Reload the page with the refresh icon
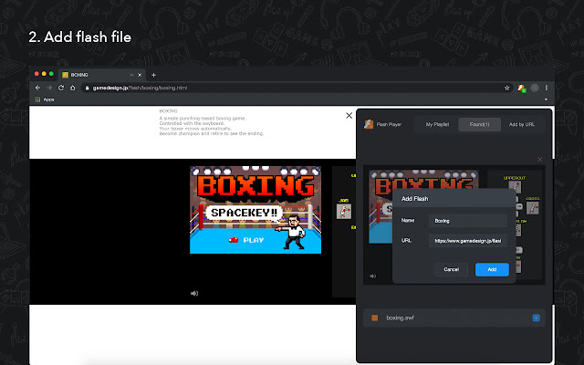Viewport: 584px width, 365px height. [x=63, y=88]
